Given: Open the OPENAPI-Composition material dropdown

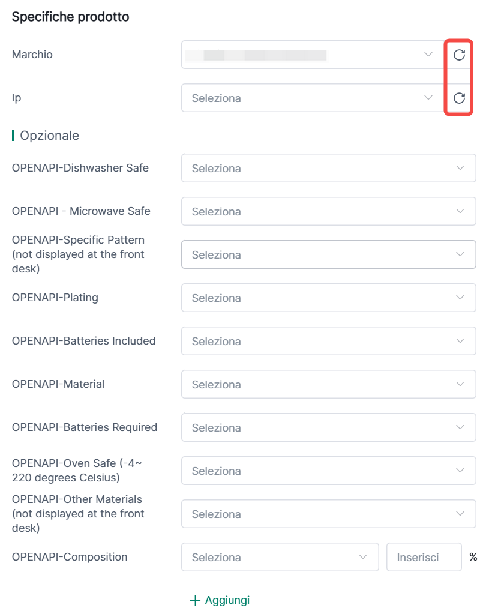Looking at the screenshot, I should pos(280,558).
